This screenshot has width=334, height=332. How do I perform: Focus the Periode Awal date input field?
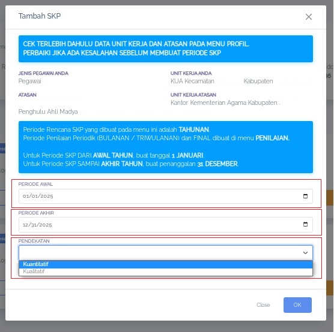[x=166, y=196]
